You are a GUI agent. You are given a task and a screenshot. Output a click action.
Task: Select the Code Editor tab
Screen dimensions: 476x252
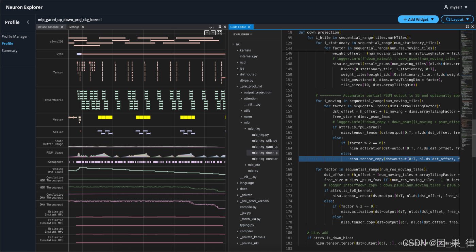tap(238, 27)
